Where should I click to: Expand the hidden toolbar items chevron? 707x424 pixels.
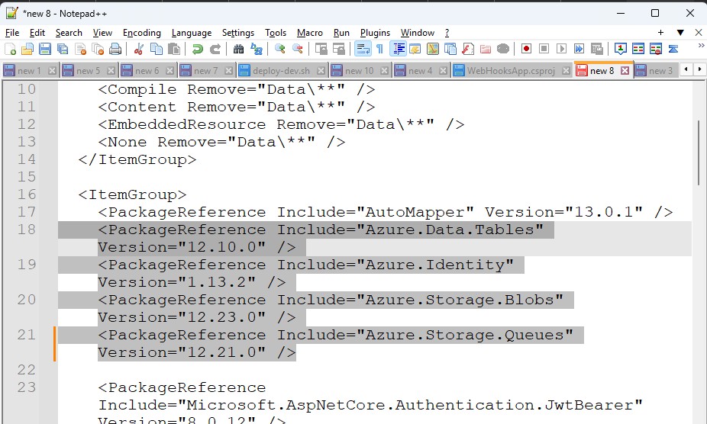[701, 46]
